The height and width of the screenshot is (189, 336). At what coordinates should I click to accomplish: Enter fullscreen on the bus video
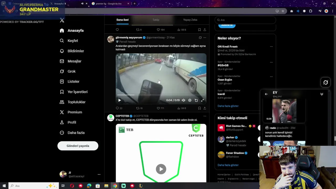(x=202, y=100)
